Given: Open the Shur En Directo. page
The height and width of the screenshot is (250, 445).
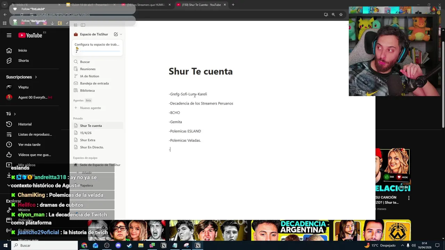Looking at the screenshot, I should tap(92, 147).
